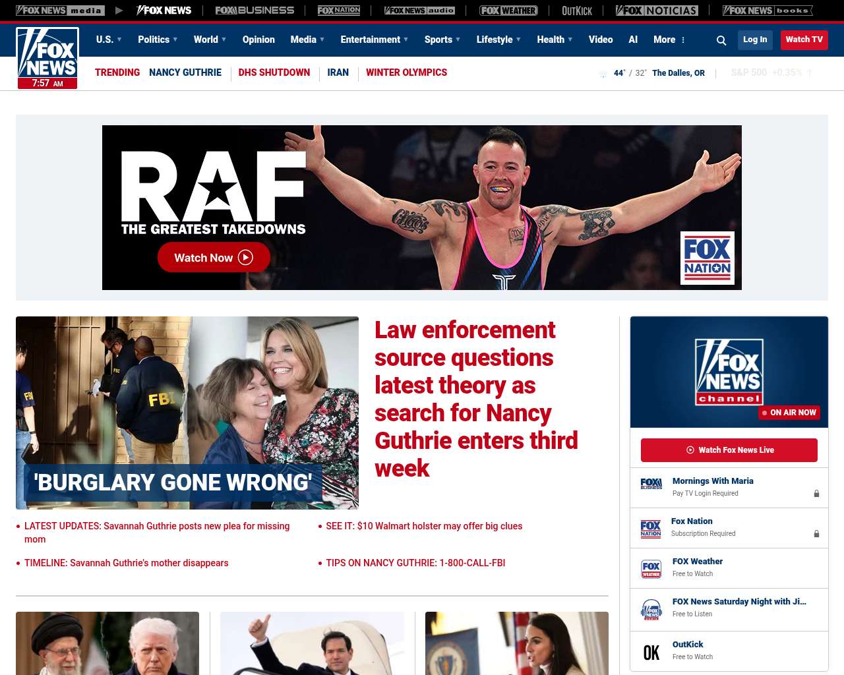Click the Watch TV button
This screenshot has width=844, height=675.
[x=804, y=40]
